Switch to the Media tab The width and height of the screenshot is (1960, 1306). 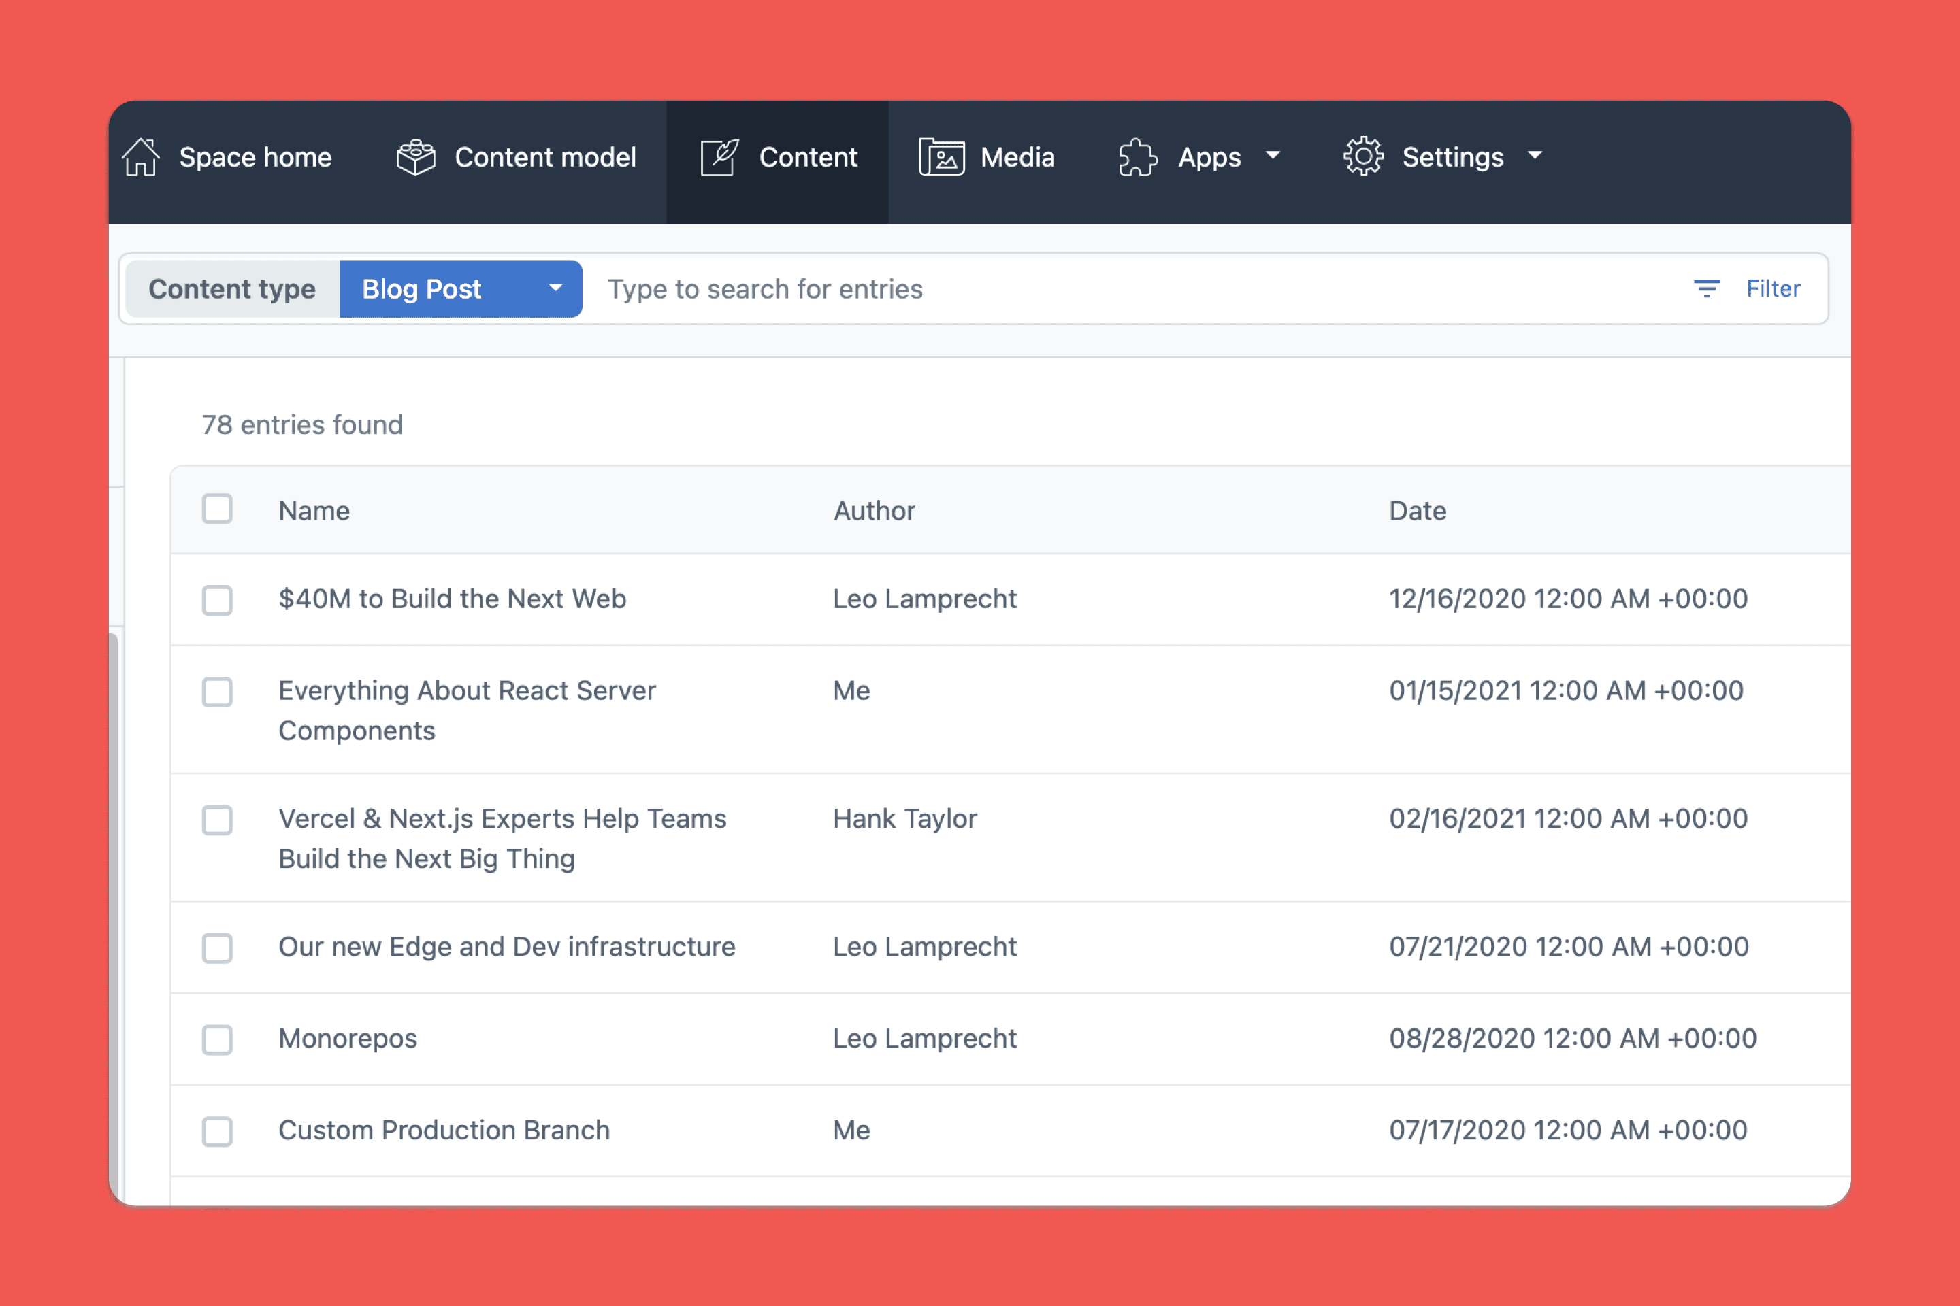point(1017,157)
